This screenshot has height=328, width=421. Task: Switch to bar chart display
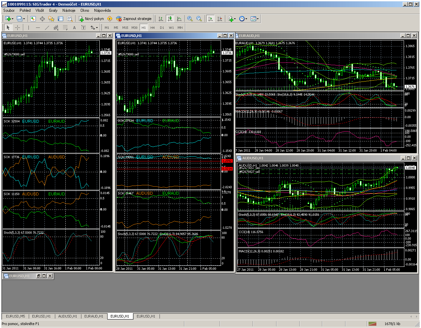[x=160, y=19]
